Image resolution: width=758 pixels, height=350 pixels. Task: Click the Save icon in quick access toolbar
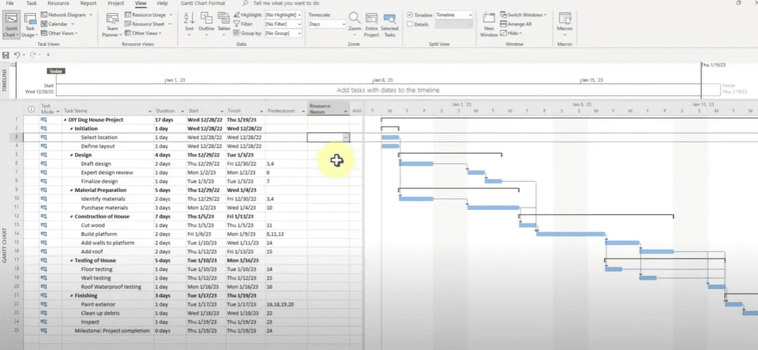click(x=6, y=55)
